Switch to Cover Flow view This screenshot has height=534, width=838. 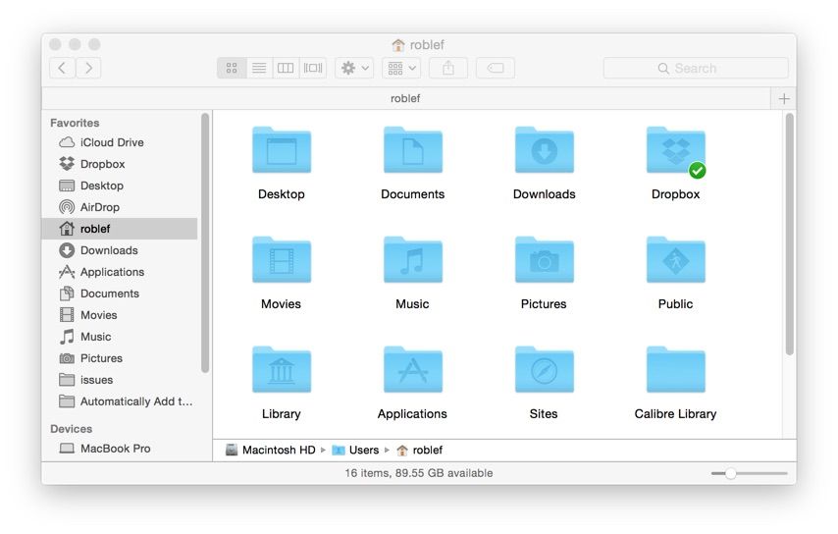313,68
